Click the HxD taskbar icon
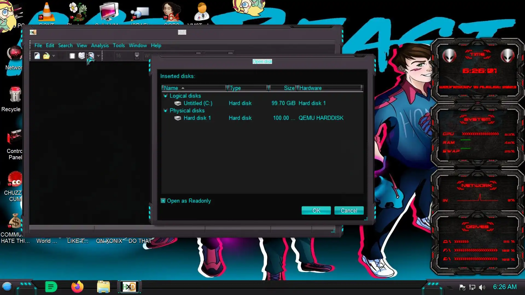 (129, 287)
